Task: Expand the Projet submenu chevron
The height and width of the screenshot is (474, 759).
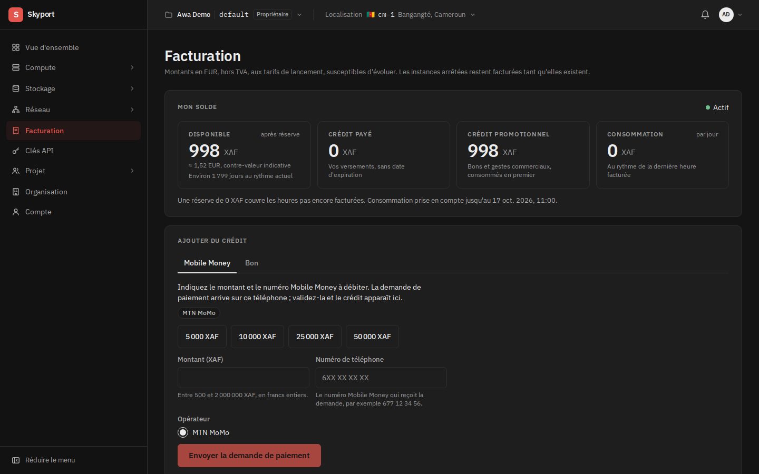Action: pos(132,171)
